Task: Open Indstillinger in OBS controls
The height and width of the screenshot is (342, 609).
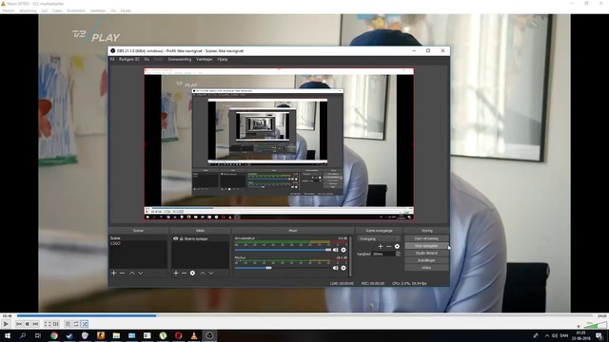Action: [x=426, y=260]
